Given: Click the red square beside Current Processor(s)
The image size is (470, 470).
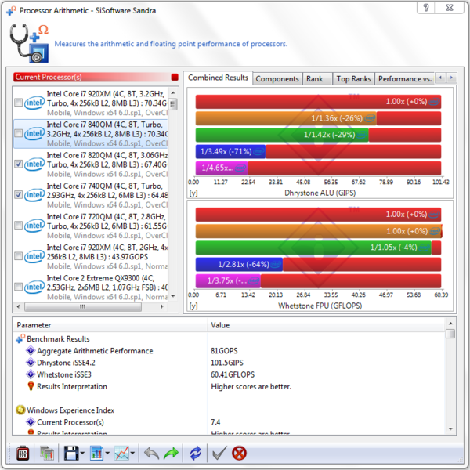Looking at the screenshot, I should tap(175, 77).
